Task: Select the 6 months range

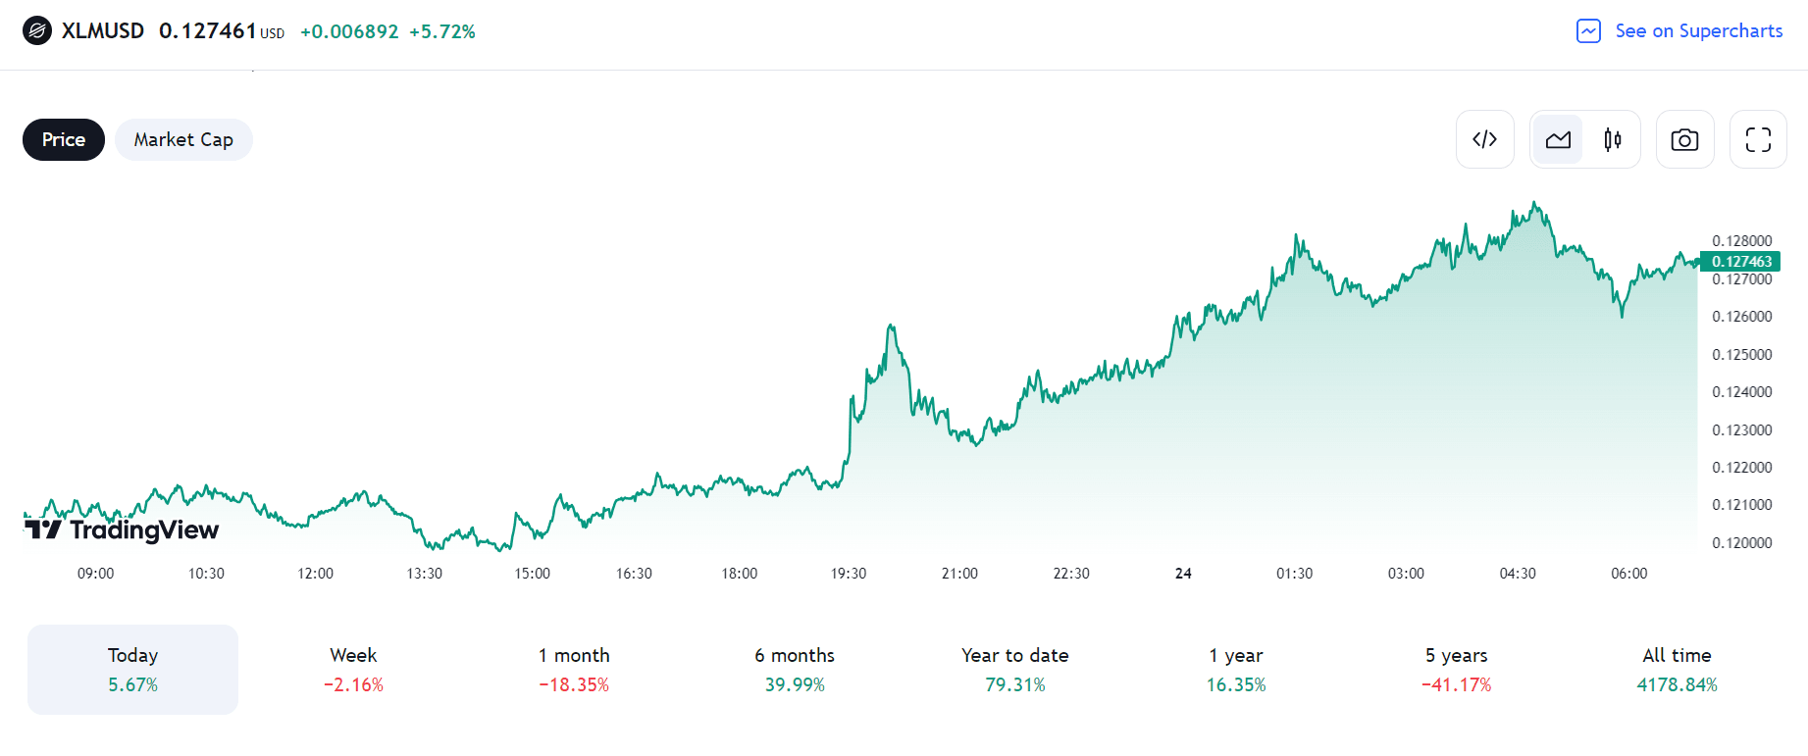Action: coord(795,669)
